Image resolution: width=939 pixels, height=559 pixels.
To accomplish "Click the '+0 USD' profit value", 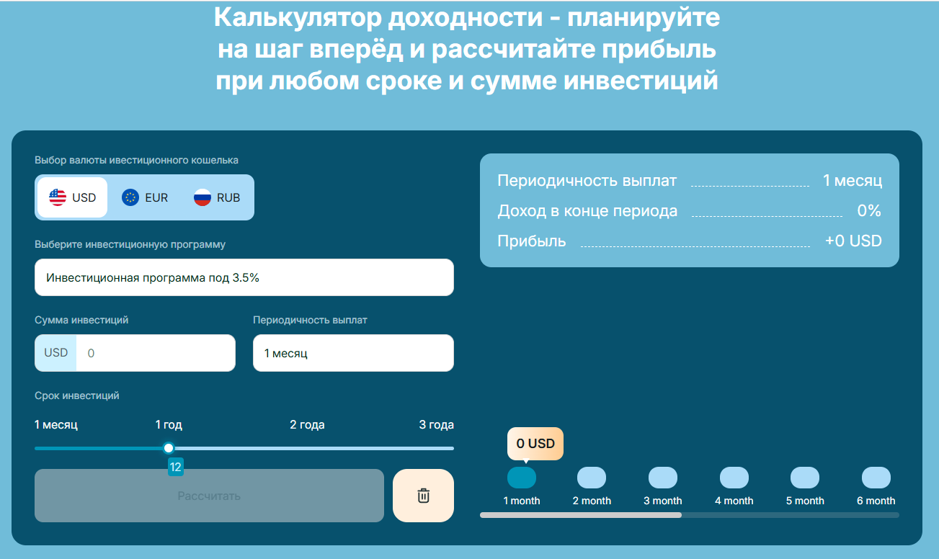I will pyautogui.click(x=853, y=241).
